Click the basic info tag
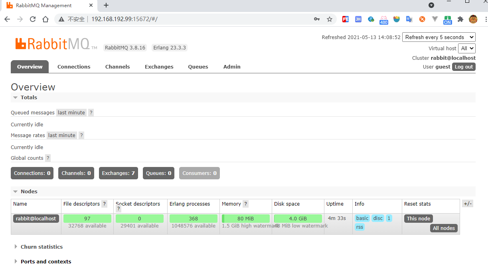The image size is (488, 265). pos(362,218)
